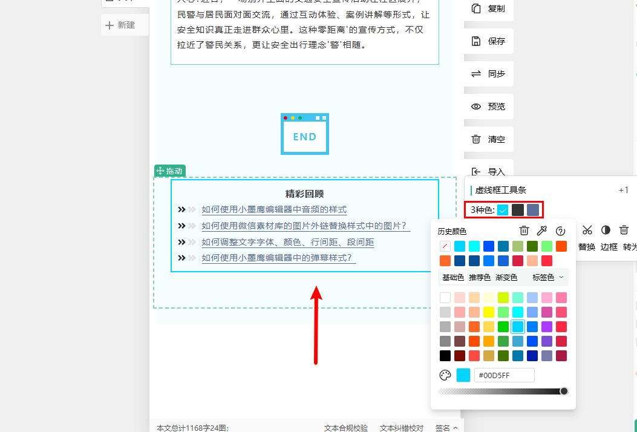Expand the 签名 menu at bottom
This screenshot has height=432, width=637.
(446, 428)
